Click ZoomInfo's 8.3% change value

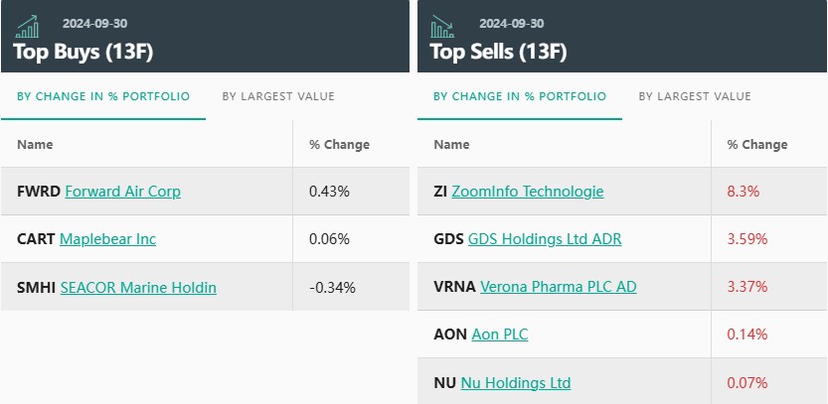coord(744,191)
